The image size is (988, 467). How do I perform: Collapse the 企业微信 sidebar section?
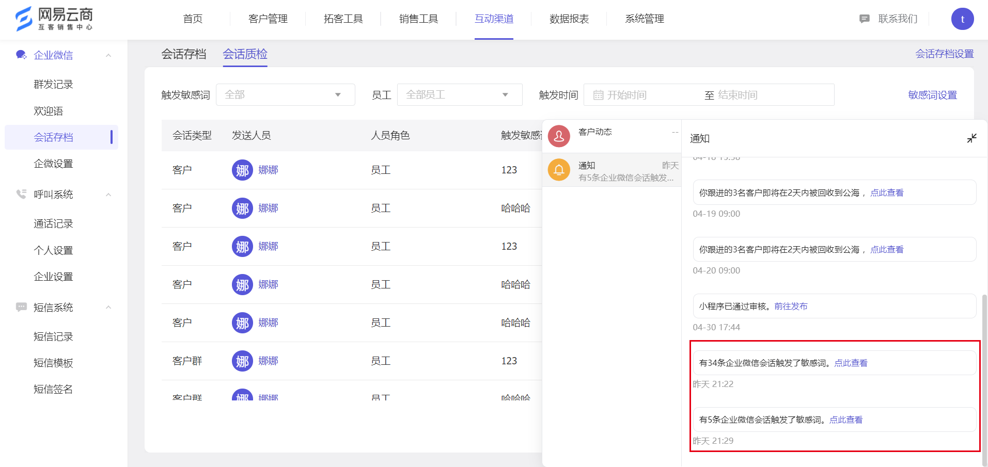108,55
